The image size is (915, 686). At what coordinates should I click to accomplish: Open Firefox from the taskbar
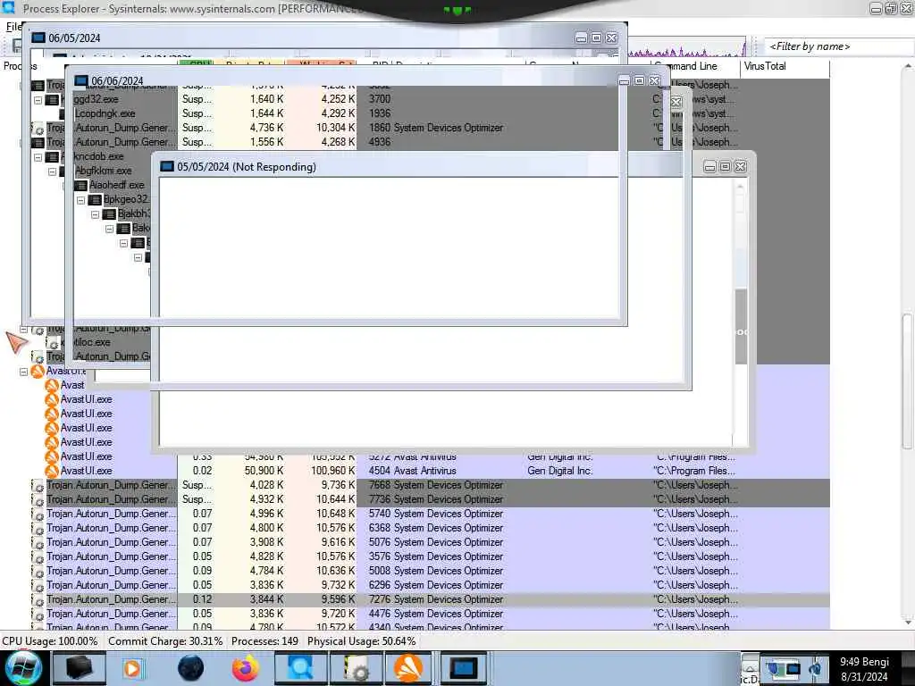pos(246,668)
